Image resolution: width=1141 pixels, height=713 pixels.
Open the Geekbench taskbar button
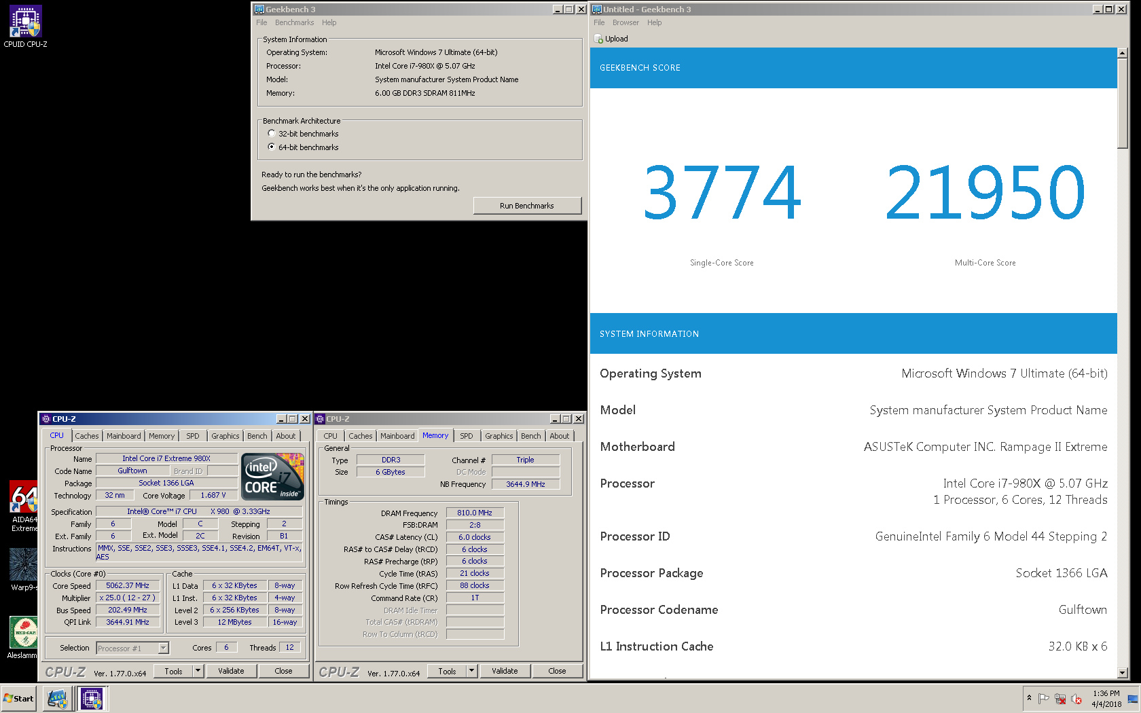click(x=57, y=699)
